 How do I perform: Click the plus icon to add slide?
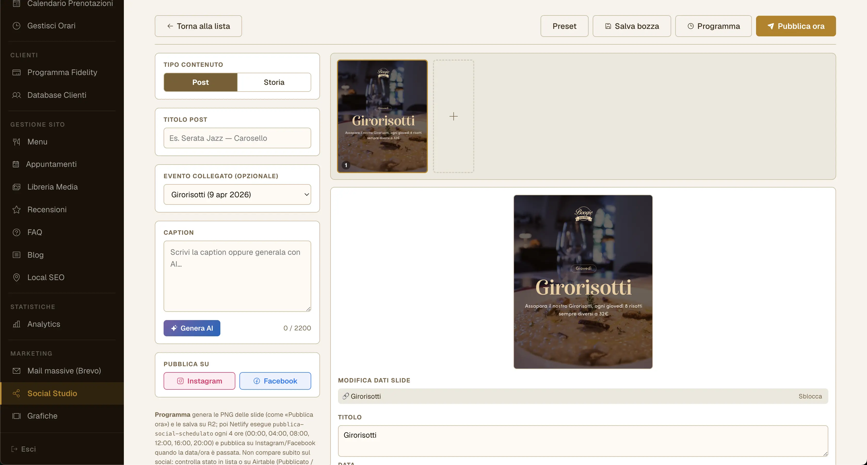pyautogui.click(x=453, y=116)
